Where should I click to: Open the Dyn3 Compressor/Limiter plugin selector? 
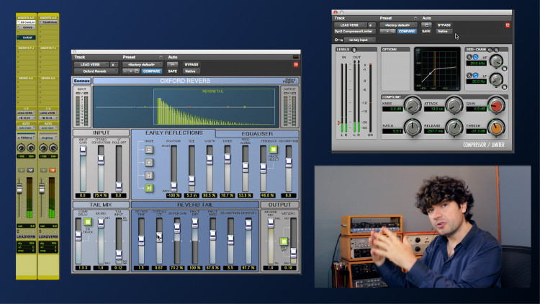coord(354,32)
